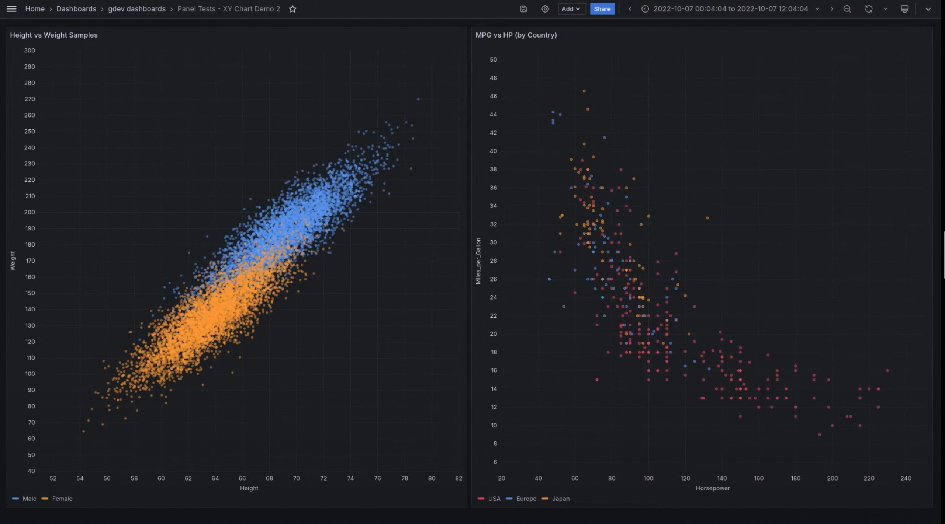Click the save dashboard icon
This screenshot has width=945, height=524.
[523, 9]
